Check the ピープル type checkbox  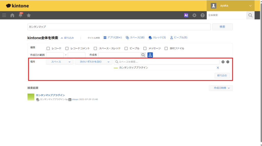pyautogui.click(x=126, y=48)
